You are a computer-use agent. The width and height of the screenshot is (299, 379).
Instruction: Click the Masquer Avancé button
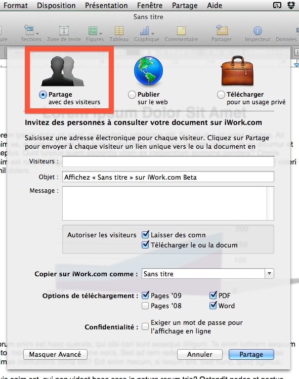pos(55,354)
